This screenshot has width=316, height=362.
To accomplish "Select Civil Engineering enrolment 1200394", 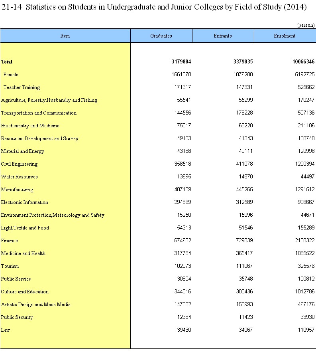I will pos(305,164).
